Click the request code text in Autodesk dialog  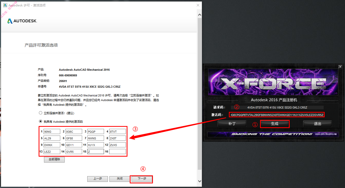[x=90, y=87]
